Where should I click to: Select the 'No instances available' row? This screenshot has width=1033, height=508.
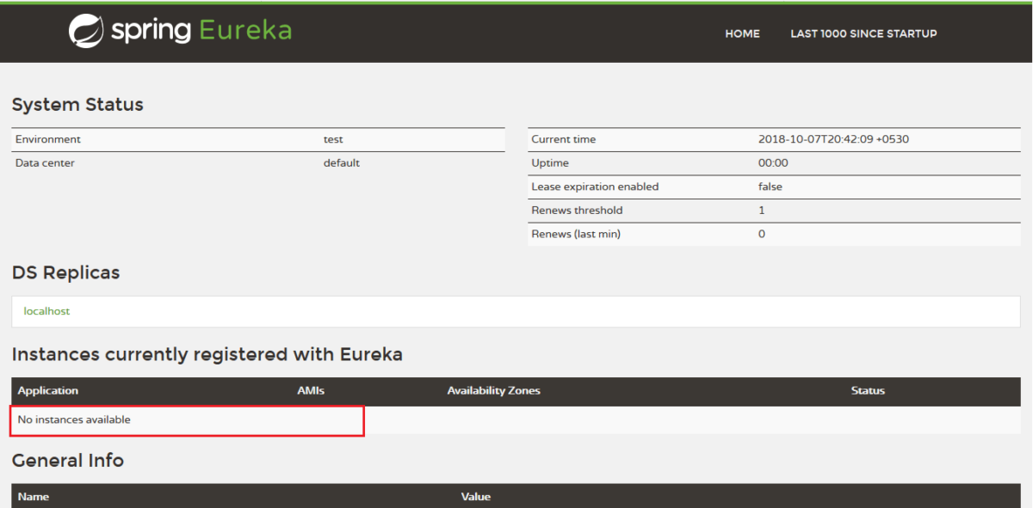click(74, 419)
